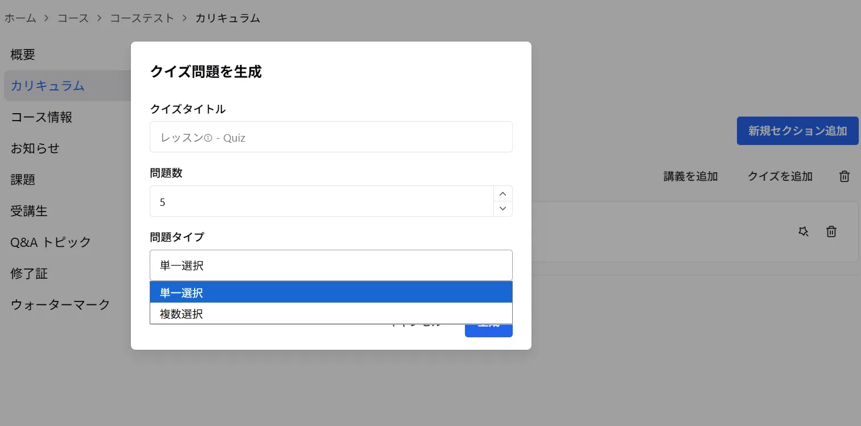Image resolution: width=861 pixels, height=426 pixels.
Task: Click the クイズ問題を生成 dialog heading
Action: (205, 72)
